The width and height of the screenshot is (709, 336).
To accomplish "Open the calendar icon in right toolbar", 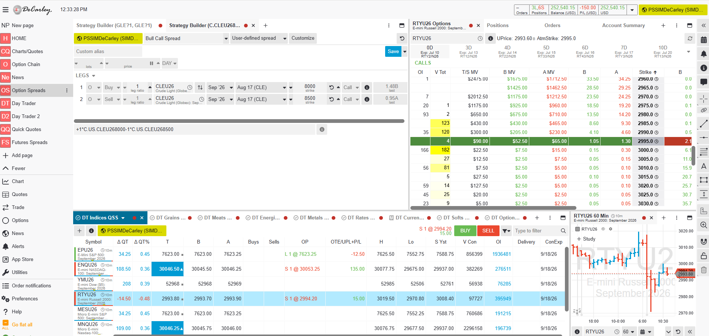I will coord(703,40).
